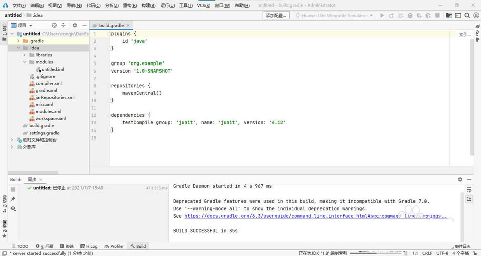Open the Gradle side panel
Viewport: 481px width, 256px height.
(x=477, y=33)
